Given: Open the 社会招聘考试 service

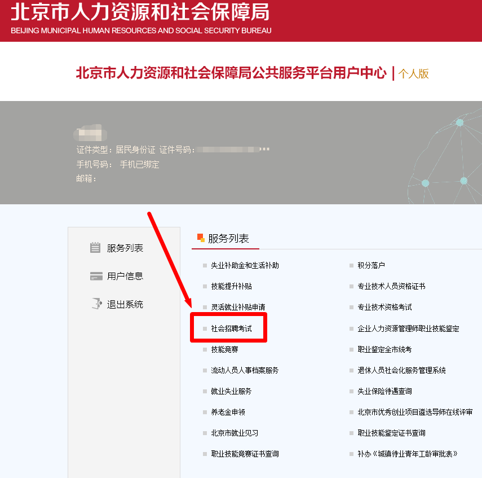Looking at the screenshot, I should pyautogui.click(x=232, y=328).
